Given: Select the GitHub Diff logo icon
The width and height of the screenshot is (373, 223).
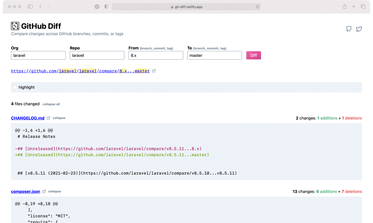Looking at the screenshot, I should tap(14, 26).
